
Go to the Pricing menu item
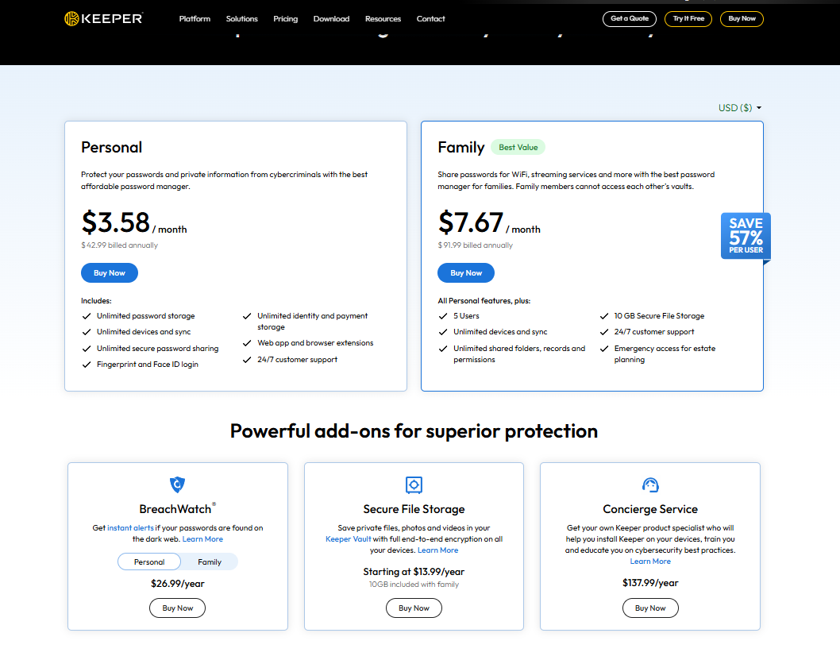pos(286,19)
